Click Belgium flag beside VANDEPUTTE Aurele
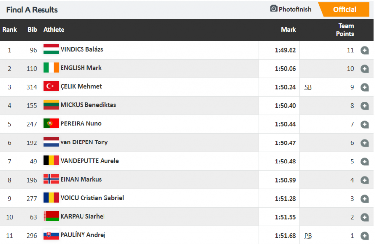Viewport: 375px width, 244px height. 51,161
